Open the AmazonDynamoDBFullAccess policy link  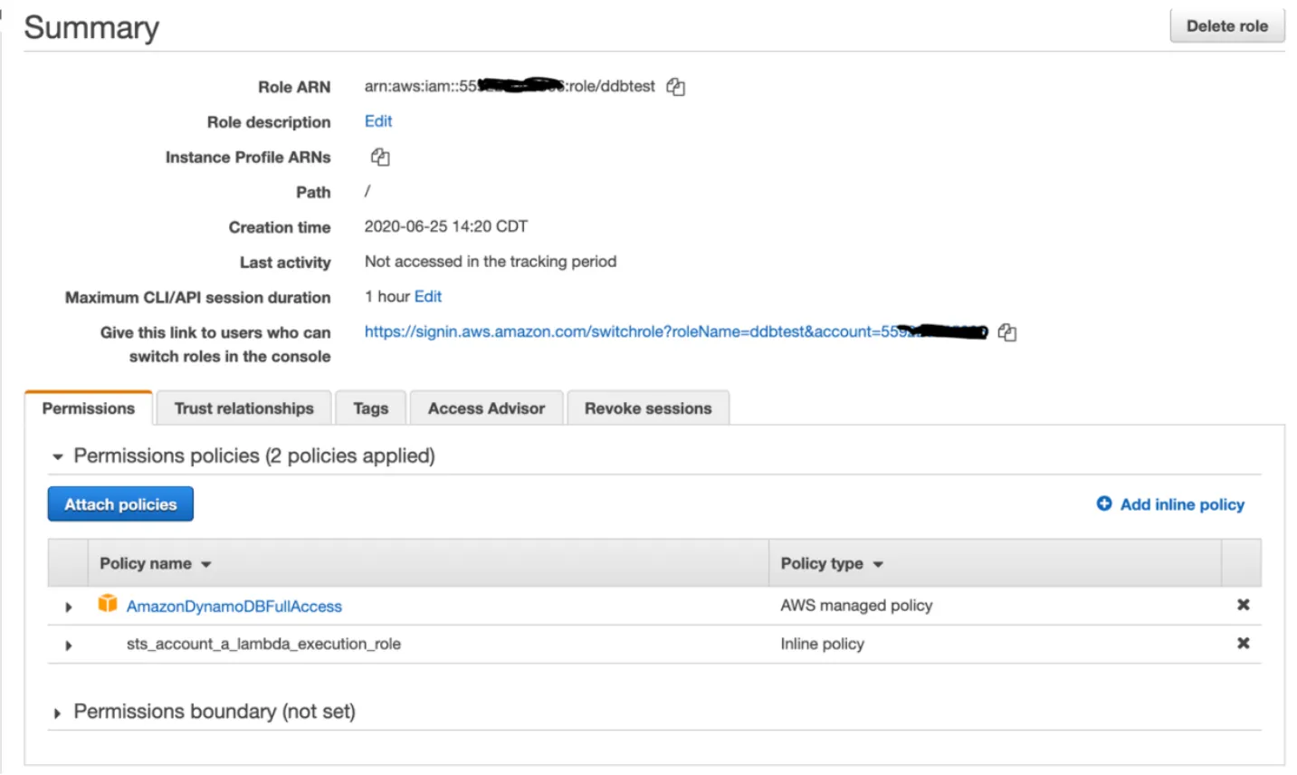pos(234,607)
